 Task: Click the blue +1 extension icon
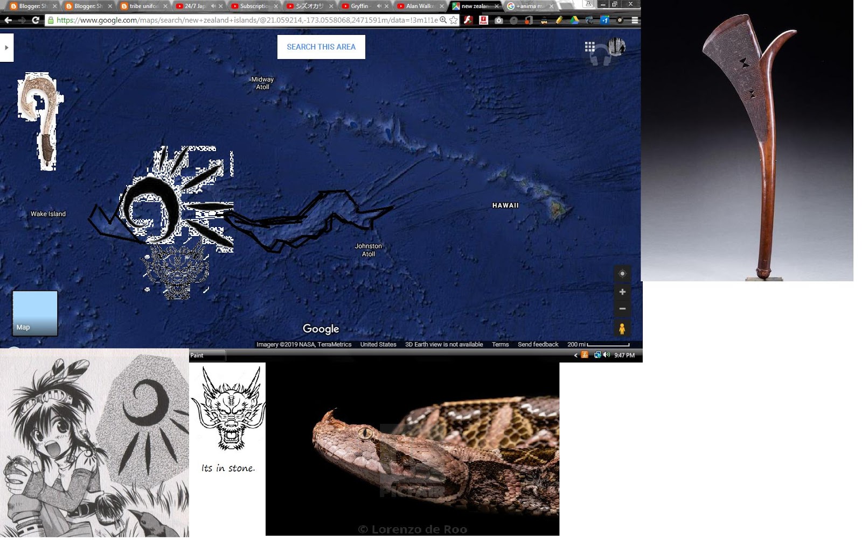pyautogui.click(x=604, y=20)
